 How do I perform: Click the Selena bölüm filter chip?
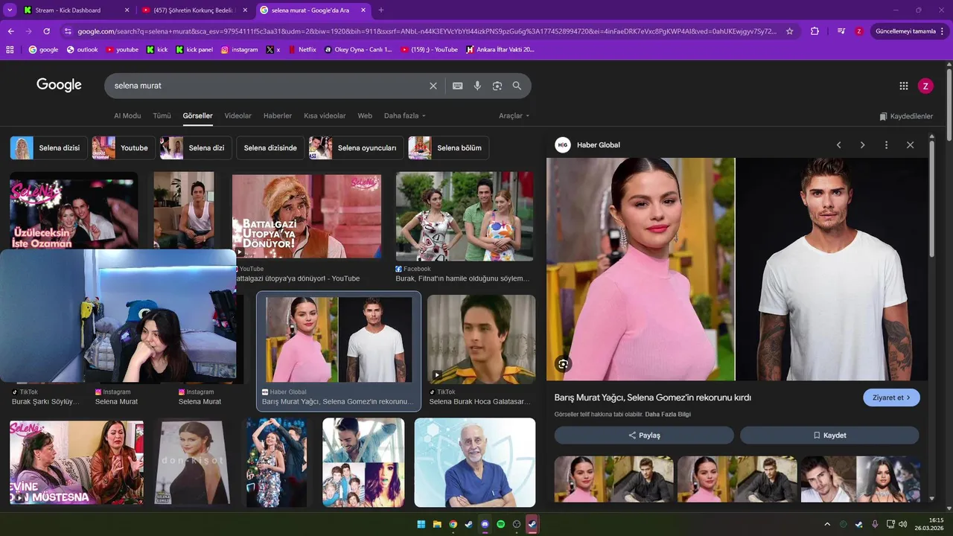(x=448, y=148)
